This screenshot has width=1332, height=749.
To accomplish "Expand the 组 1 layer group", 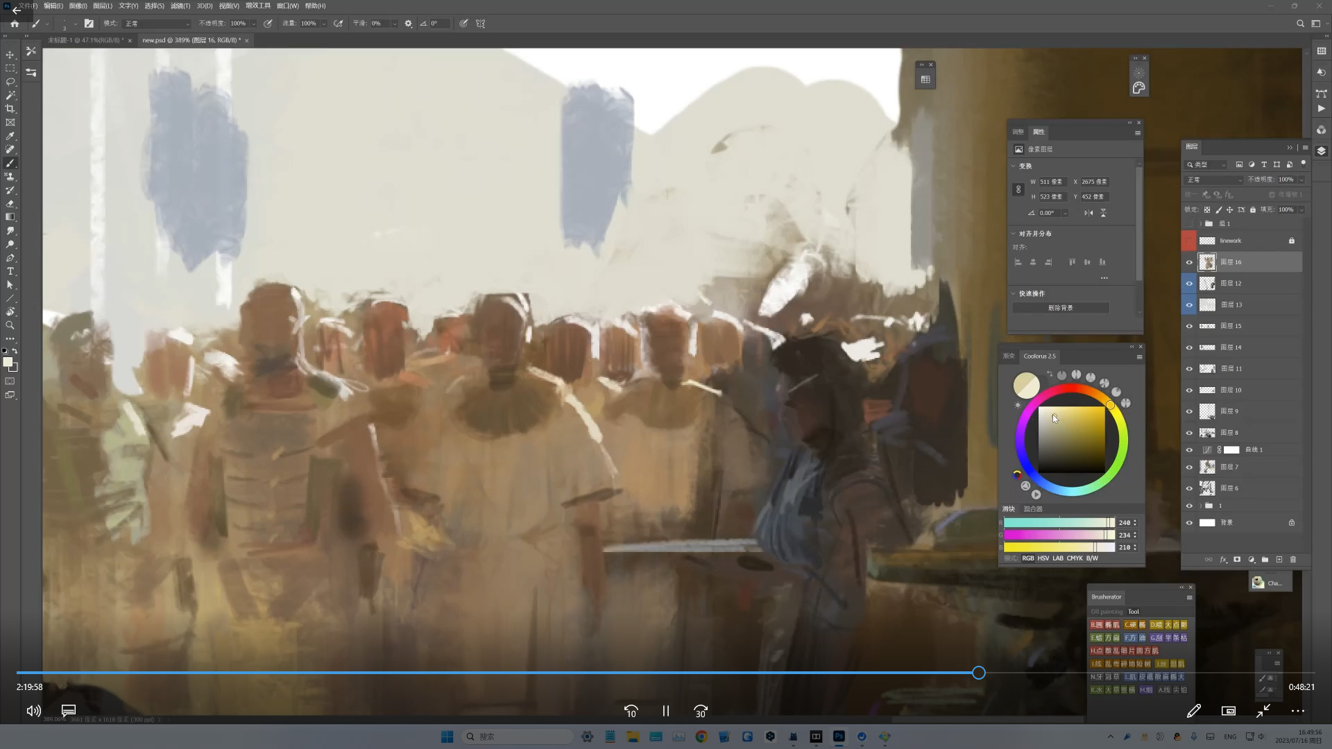I will (1200, 224).
